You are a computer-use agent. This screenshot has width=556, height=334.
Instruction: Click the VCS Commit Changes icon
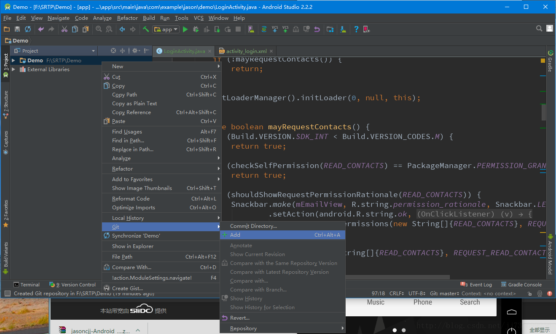click(x=285, y=29)
